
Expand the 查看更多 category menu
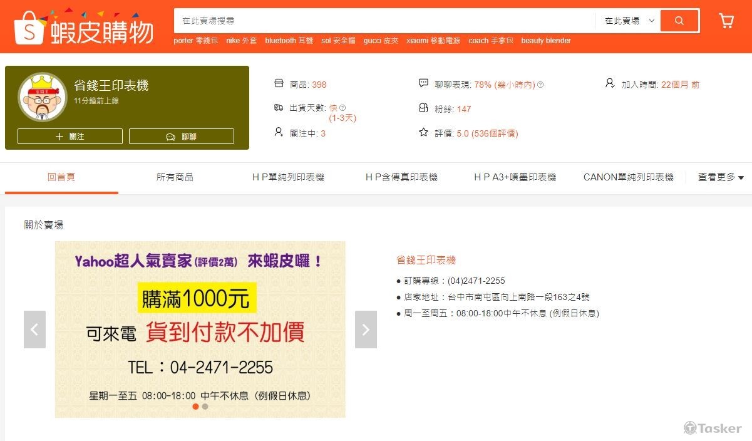(721, 177)
